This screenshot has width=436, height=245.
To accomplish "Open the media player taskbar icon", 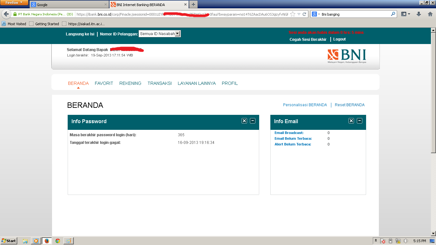I will point(36,241).
